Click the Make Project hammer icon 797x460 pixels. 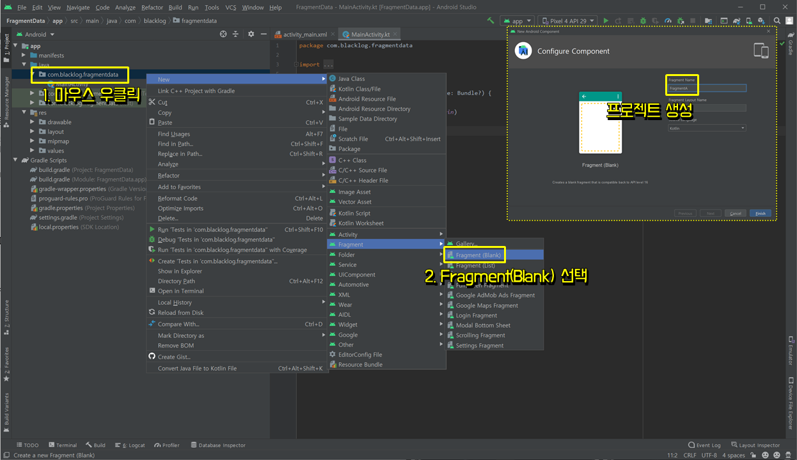tap(491, 20)
